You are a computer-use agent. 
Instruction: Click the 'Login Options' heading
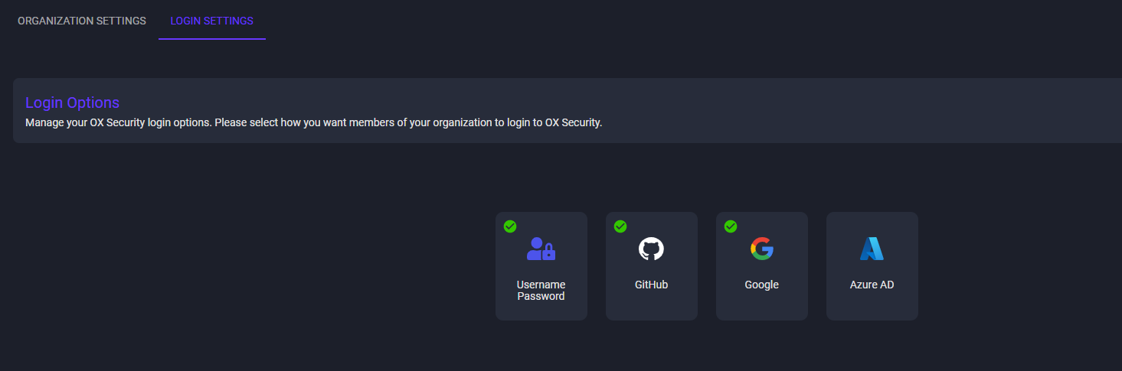pyautogui.click(x=72, y=103)
